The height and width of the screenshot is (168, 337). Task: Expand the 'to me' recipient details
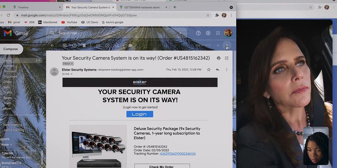(x=71, y=74)
